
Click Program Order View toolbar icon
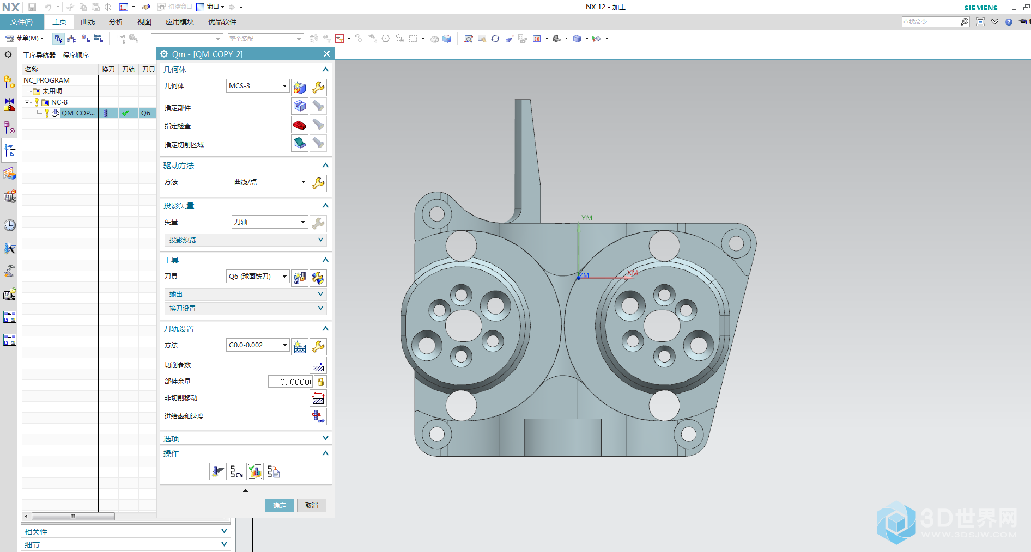pyautogui.click(x=59, y=39)
